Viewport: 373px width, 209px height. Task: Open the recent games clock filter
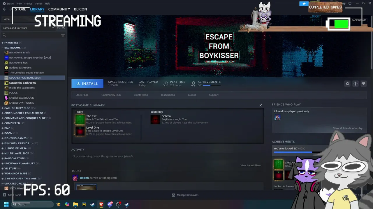(59, 28)
